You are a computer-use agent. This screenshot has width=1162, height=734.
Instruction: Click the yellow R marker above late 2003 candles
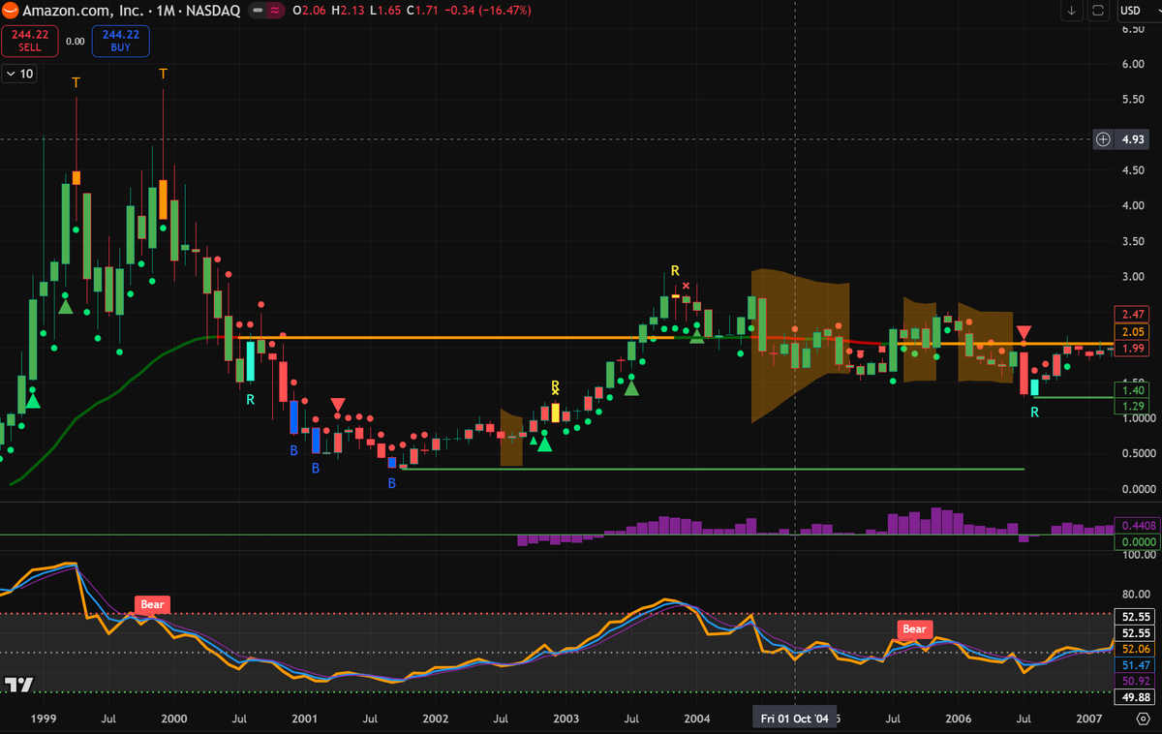tap(675, 270)
